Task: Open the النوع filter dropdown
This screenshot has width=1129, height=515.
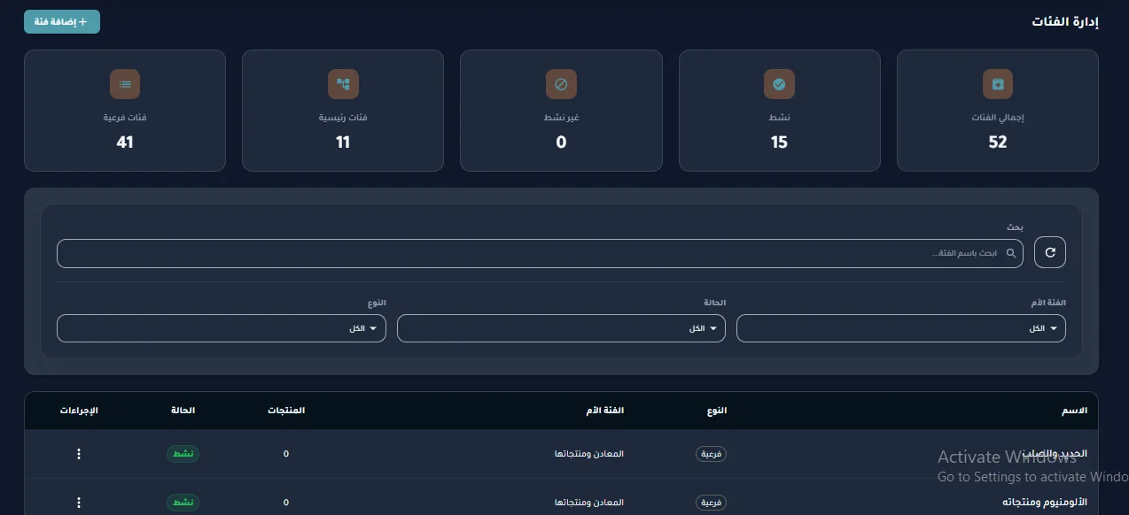Action: click(x=222, y=328)
